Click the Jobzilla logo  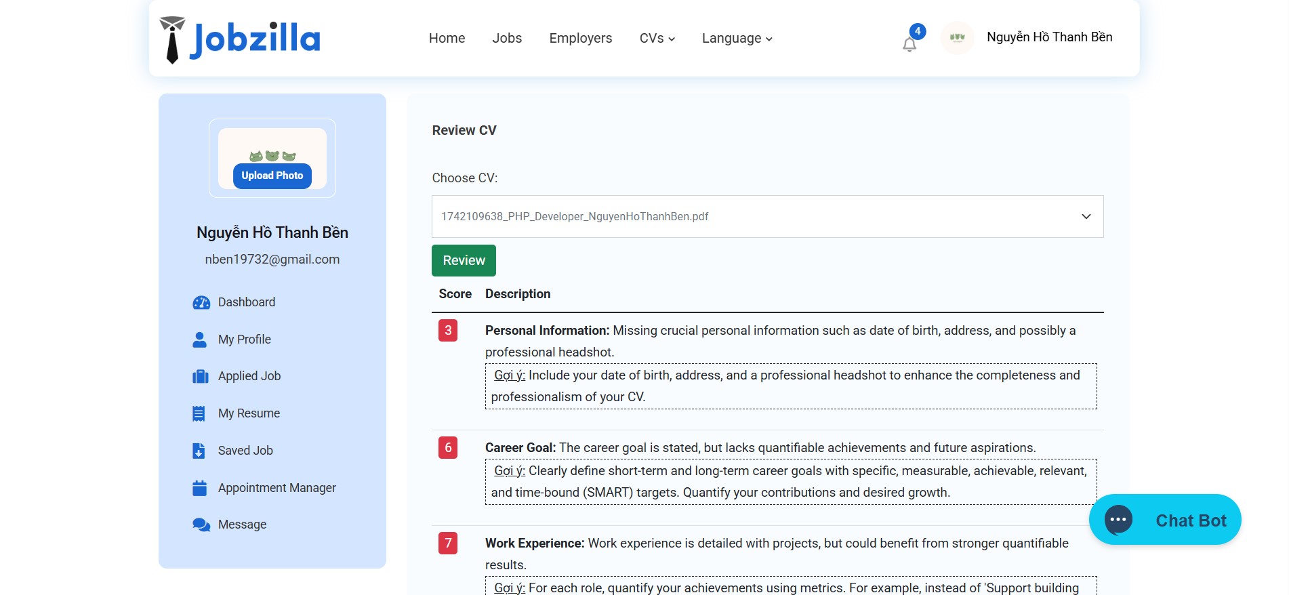click(x=240, y=39)
